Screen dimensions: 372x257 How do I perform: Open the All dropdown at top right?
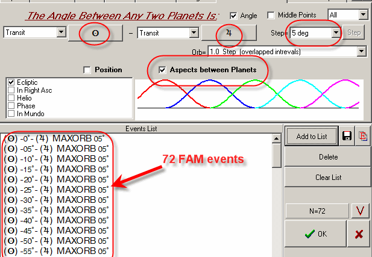(362, 14)
